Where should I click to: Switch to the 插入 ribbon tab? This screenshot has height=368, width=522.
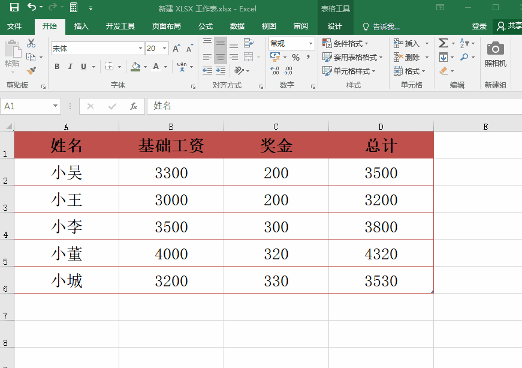click(82, 26)
